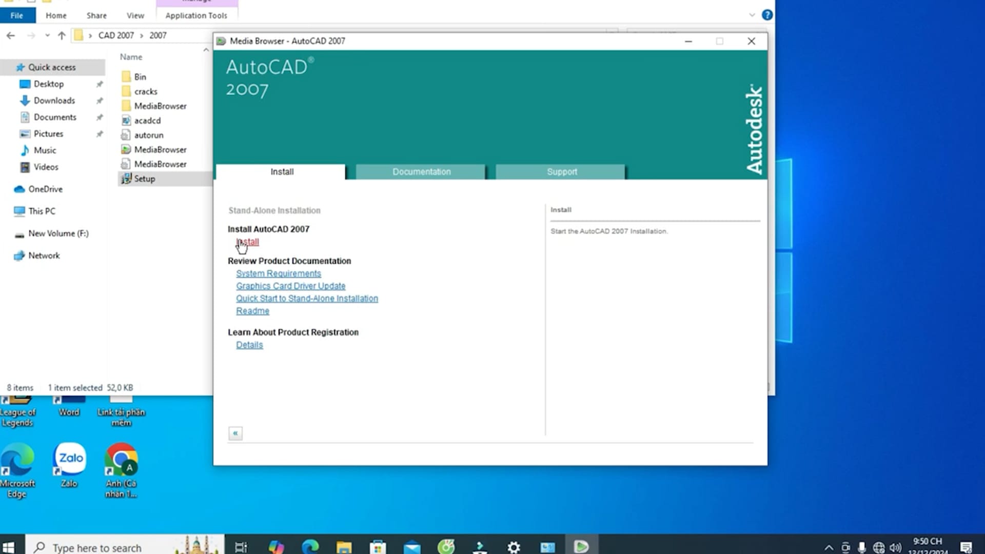Select the Setup file
Image resolution: width=985 pixels, height=554 pixels.
coord(144,179)
